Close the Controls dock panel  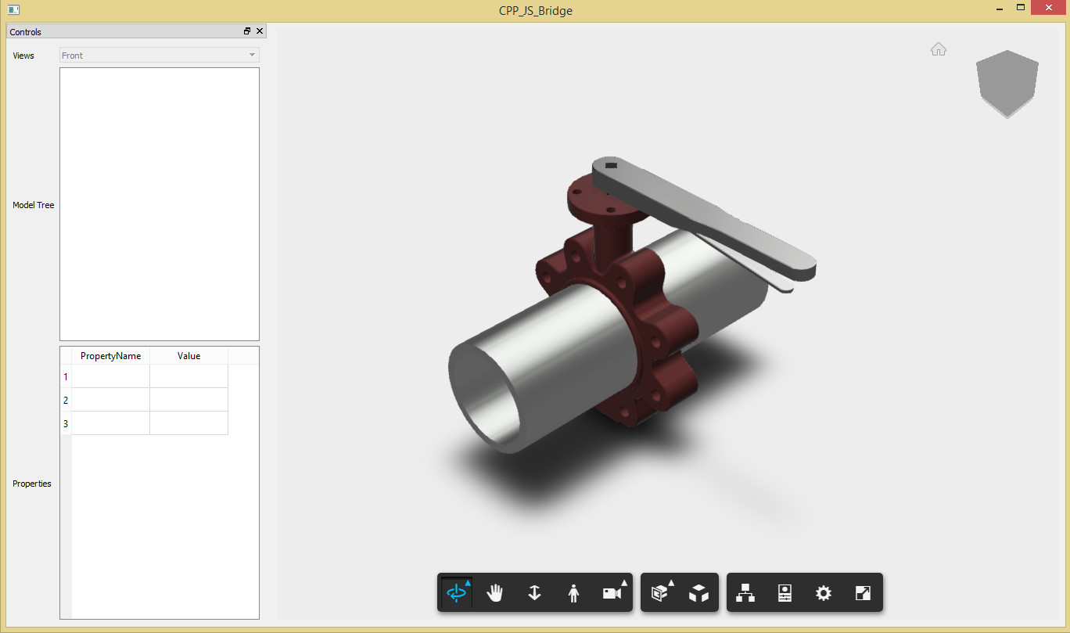click(x=260, y=31)
